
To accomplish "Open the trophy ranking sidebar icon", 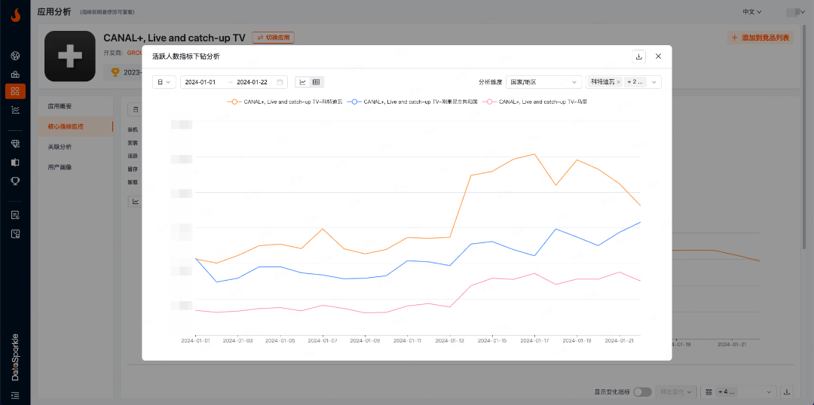I will (x=15, y=181).
